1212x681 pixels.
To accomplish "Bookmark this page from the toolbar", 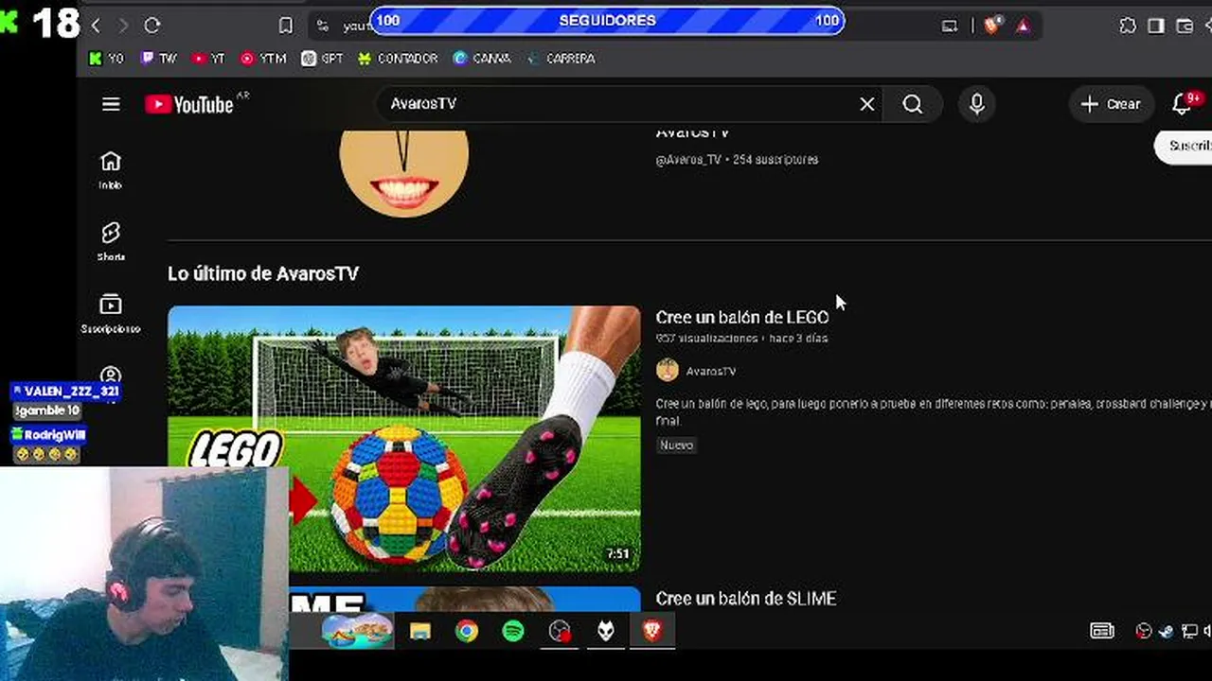I will tap(286, 26).
